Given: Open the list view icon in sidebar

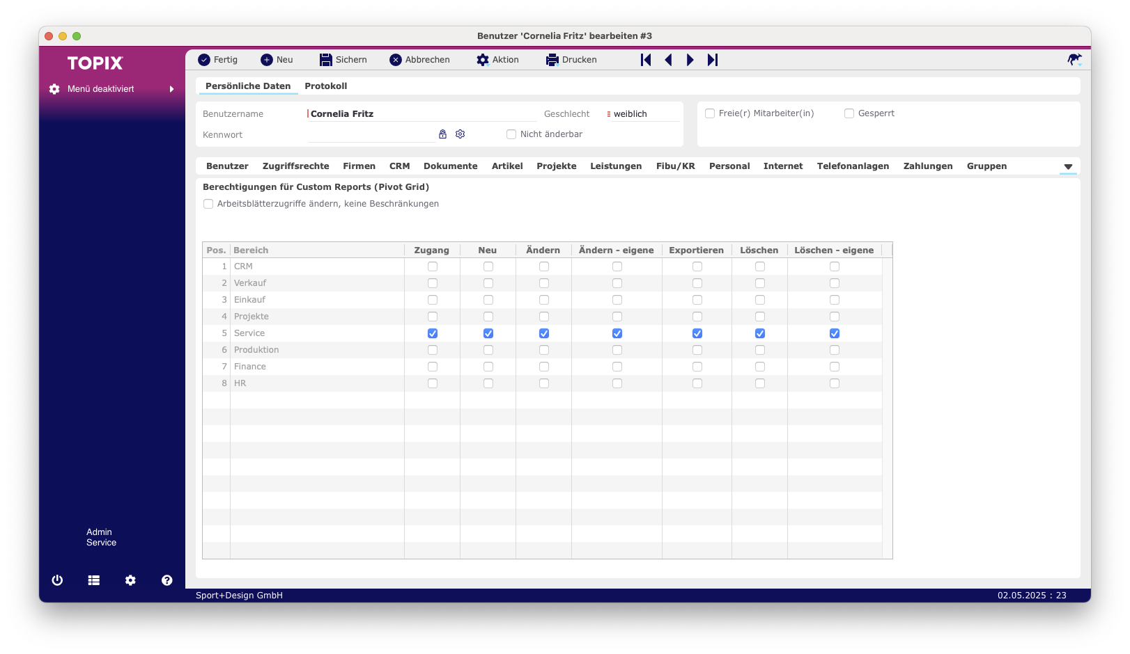Looking at the screenshot, I should 94,580.
